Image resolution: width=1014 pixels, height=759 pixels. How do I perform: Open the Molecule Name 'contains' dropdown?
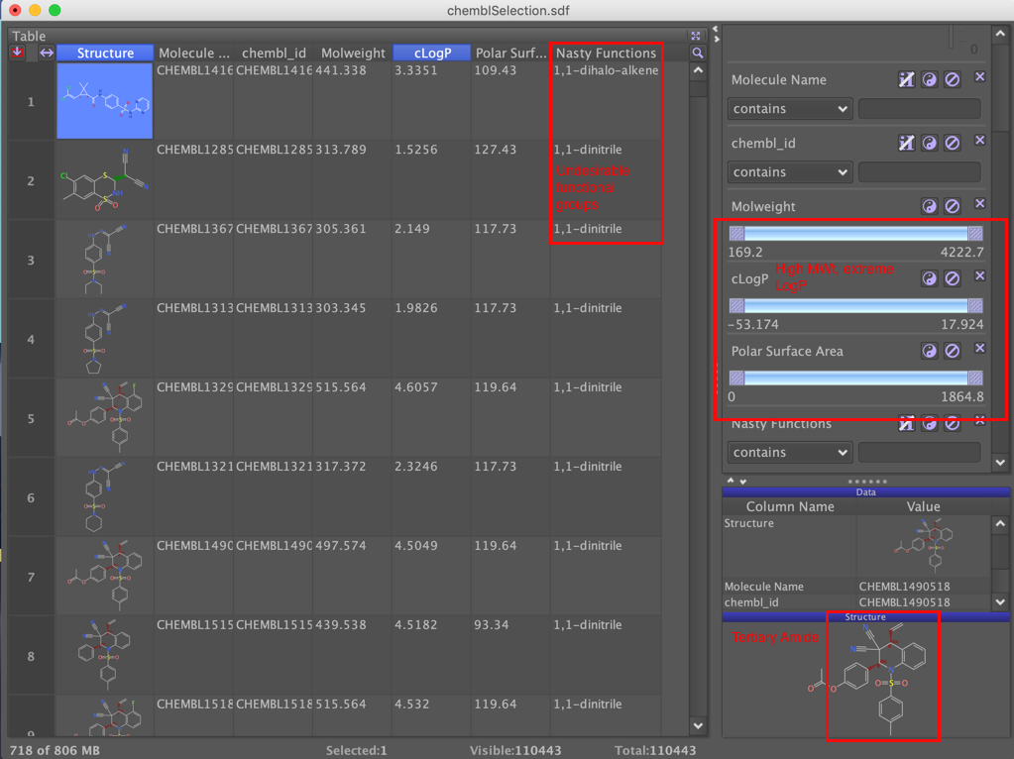[790, 109]
